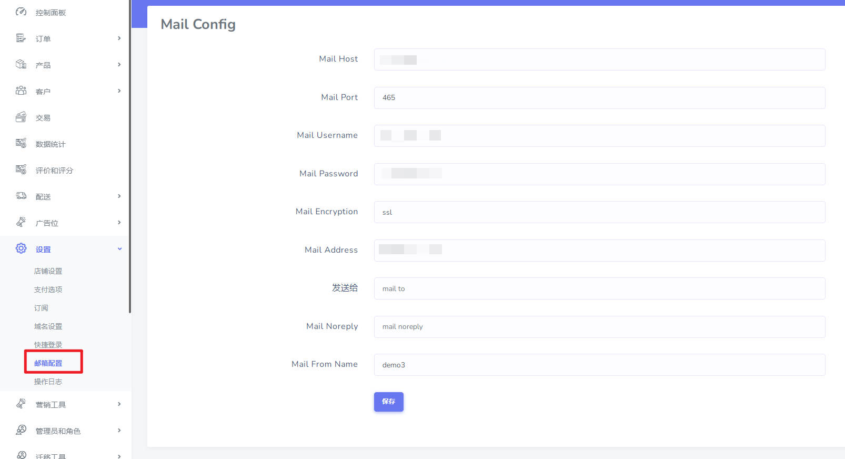Click the transactions card icon (交易)

(21, 117)
